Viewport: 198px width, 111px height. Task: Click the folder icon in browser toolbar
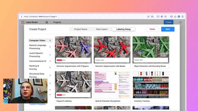[x=158, y=16]
